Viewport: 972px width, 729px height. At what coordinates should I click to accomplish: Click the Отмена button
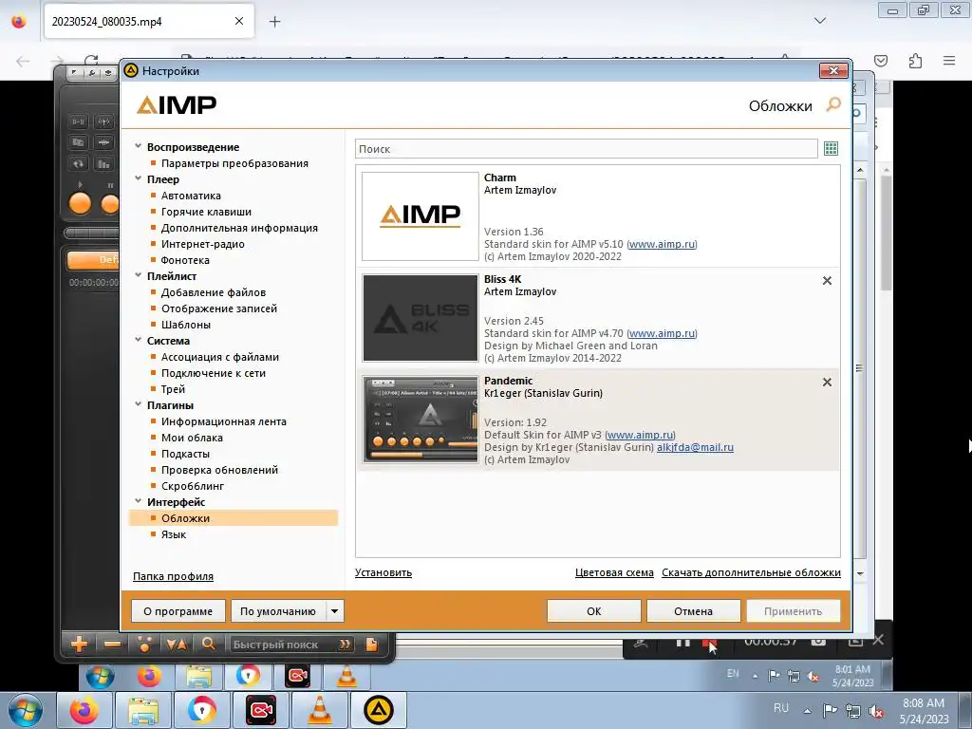click(694, 611)
